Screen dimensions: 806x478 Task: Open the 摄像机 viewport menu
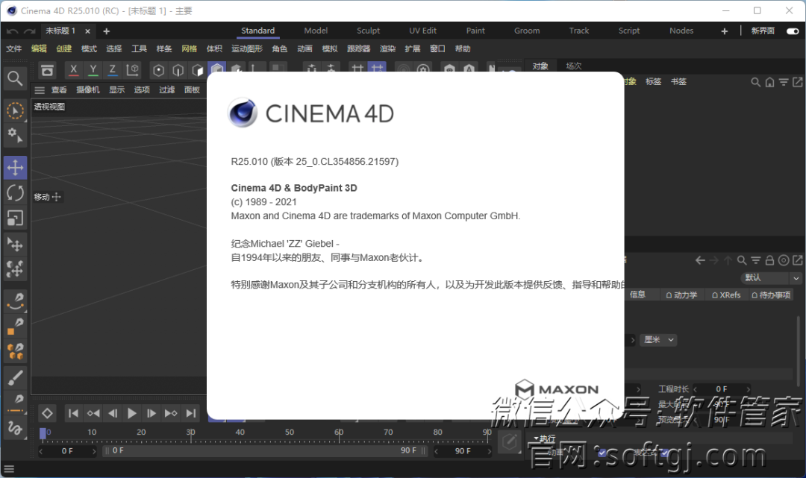pos(88,90)
